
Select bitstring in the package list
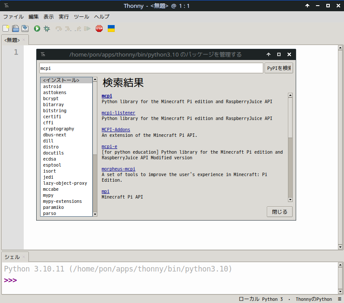(x=66, y=110)
